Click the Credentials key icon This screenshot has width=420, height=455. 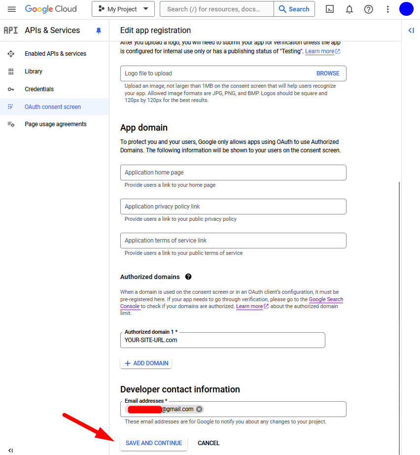click(x=11, y=89)
